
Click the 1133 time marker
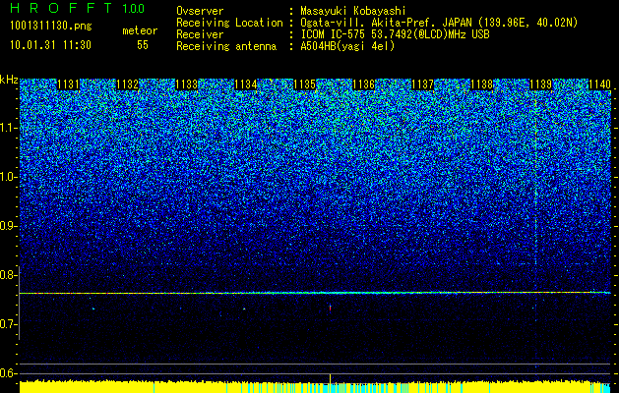[186, 84]
